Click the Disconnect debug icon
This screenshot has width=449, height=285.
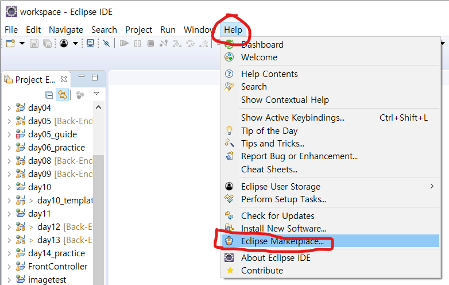coord(164,44)
